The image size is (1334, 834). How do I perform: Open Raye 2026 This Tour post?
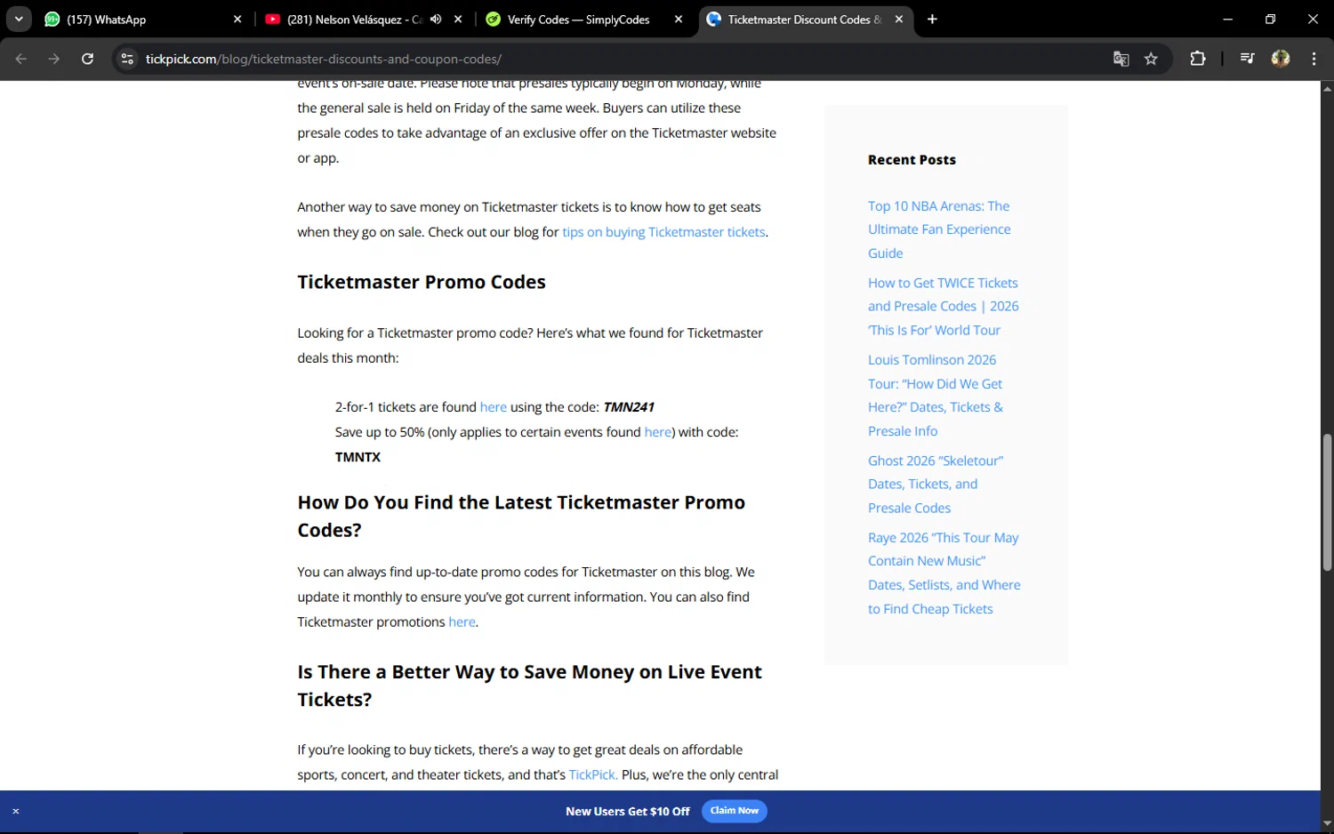tap(944, 573)
